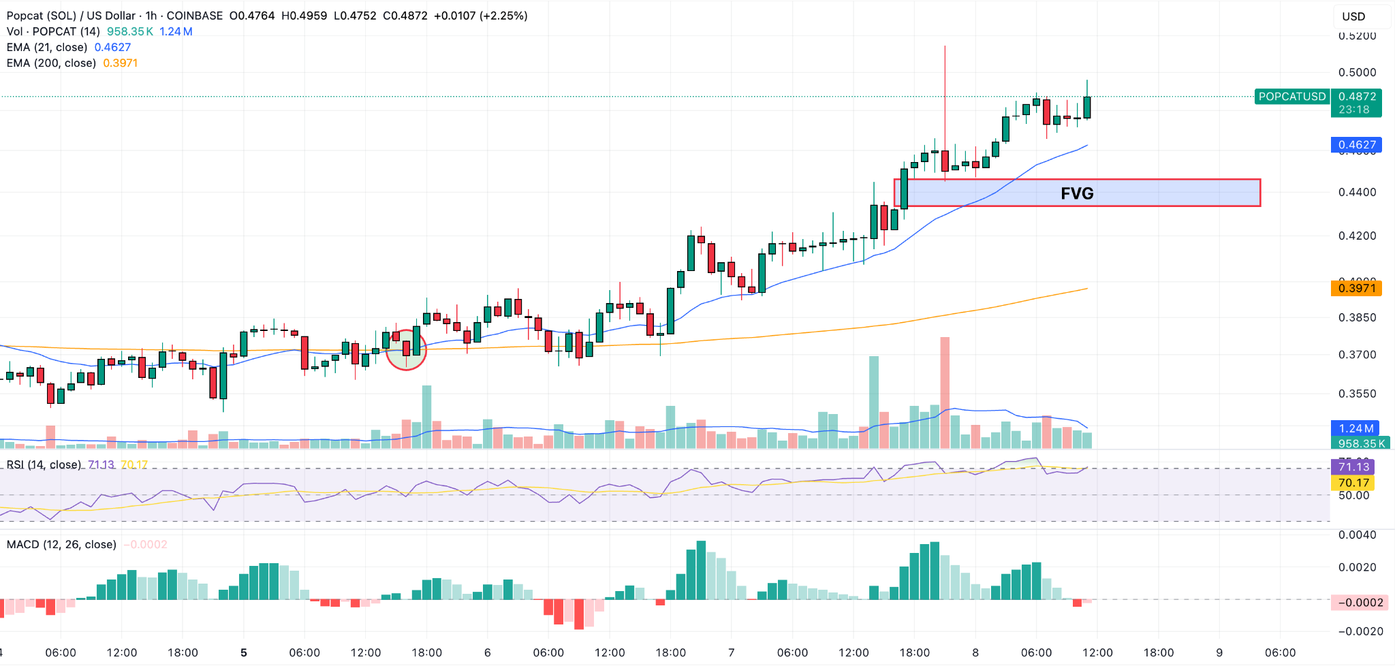Click the 0.3700 price scale label
This screenshot has width=1395, height=666.
pos(1357,355)
